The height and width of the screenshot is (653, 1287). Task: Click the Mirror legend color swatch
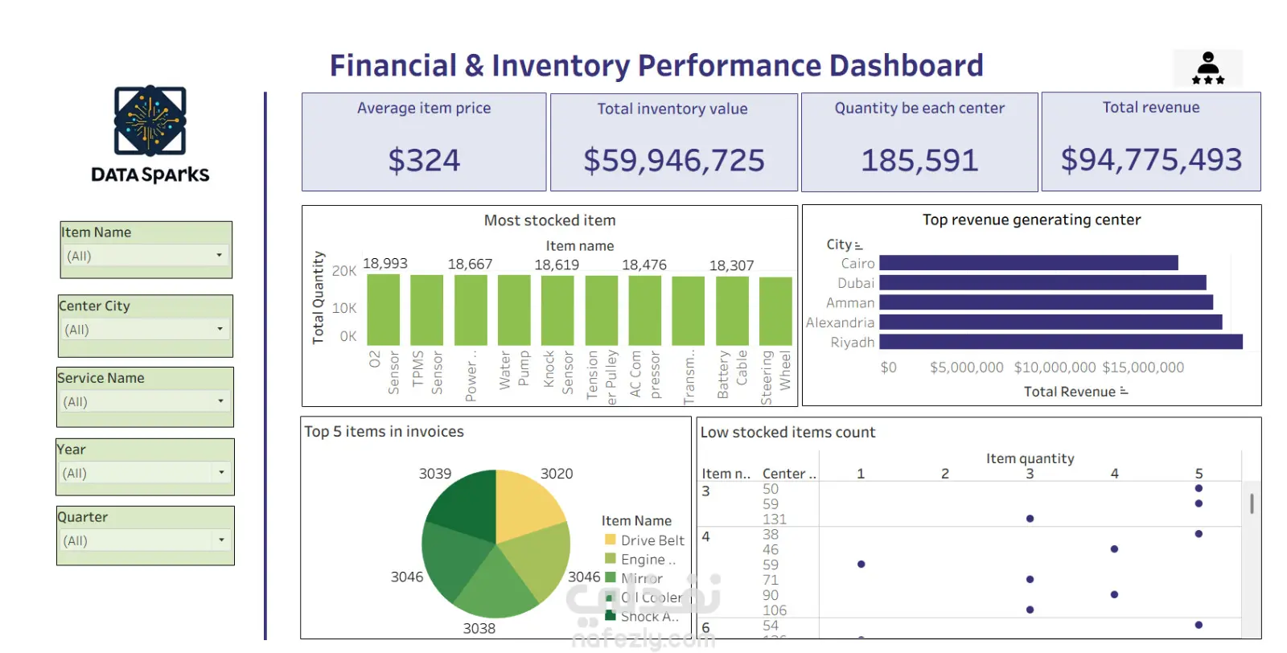click(x=611, y=577)
